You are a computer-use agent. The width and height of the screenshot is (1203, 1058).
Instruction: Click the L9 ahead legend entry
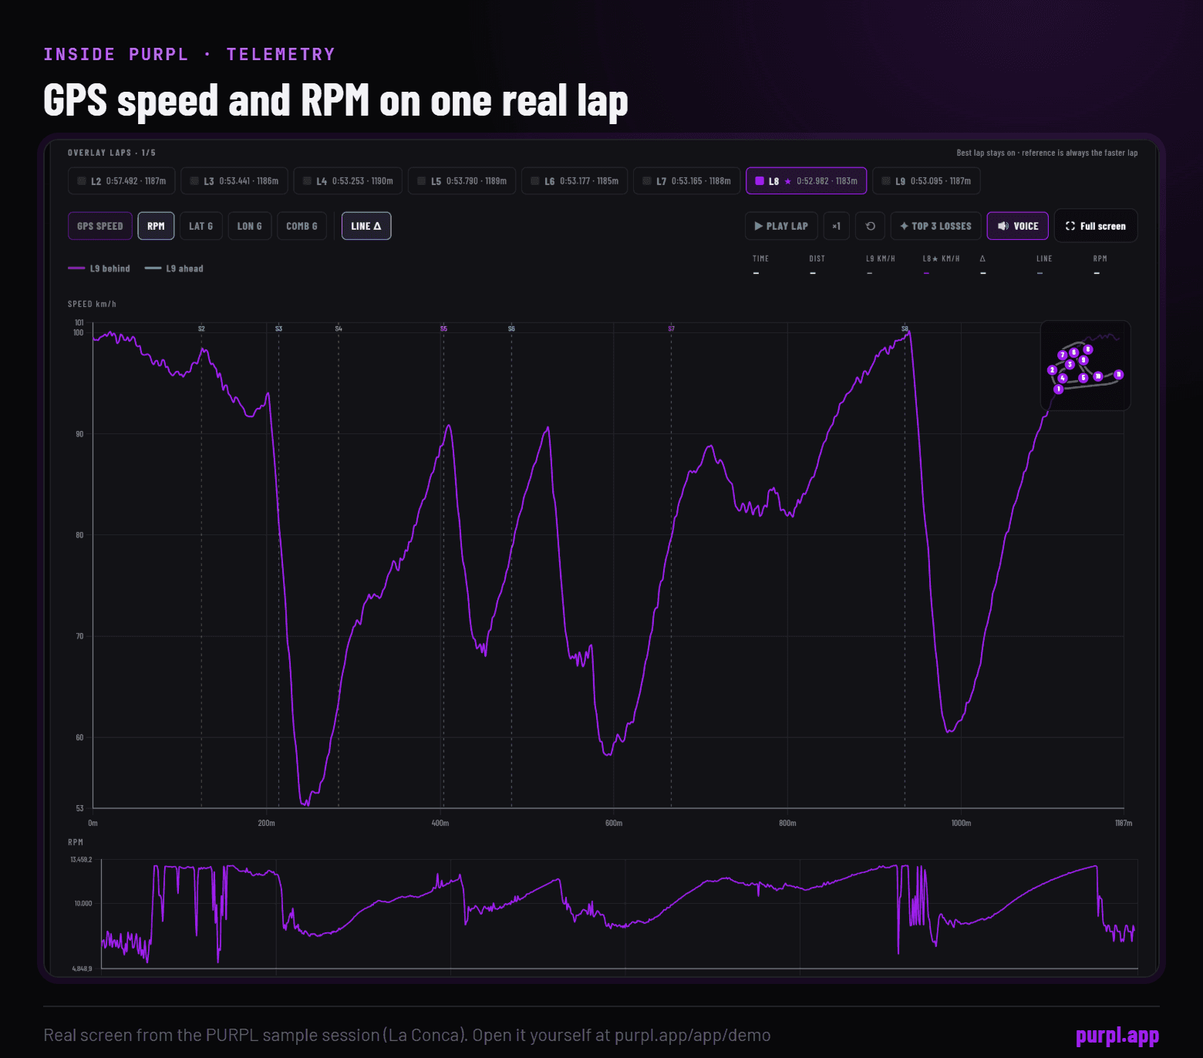pyautogui.click(x=174, y=268)
